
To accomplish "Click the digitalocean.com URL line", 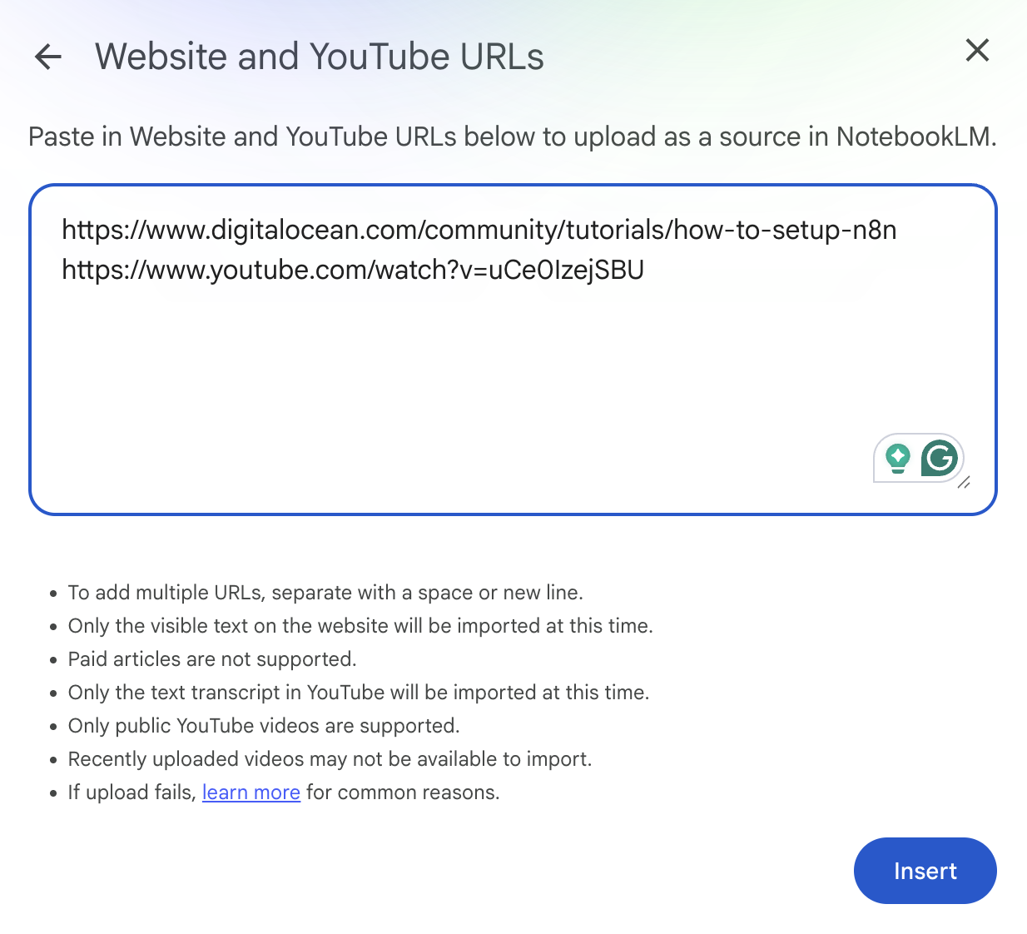I will click(x=479, y=230).
